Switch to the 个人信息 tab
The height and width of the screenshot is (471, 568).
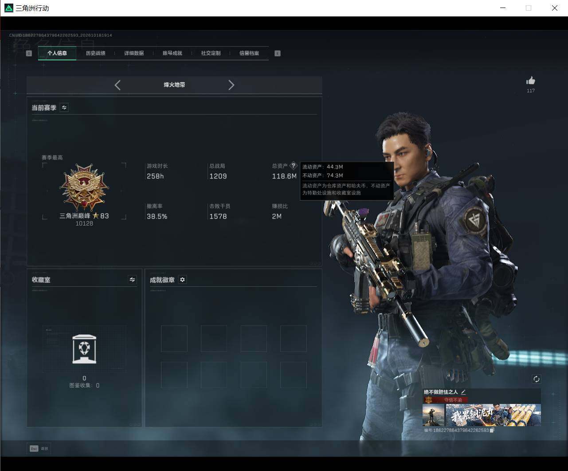click(x=57, y=53)
